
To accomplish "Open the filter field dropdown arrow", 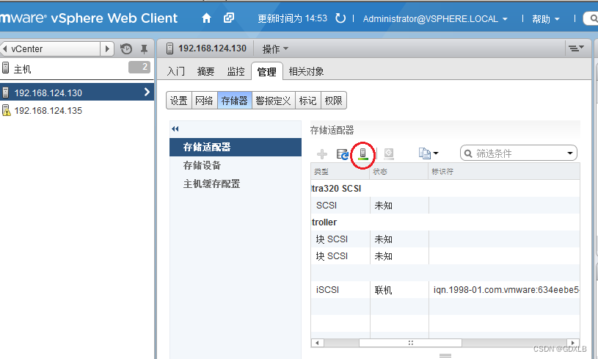I will pos(570,153).
